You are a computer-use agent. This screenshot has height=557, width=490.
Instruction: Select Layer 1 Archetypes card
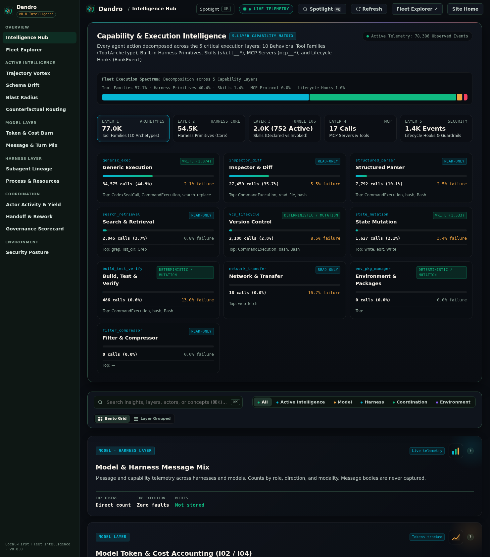tap(133, 128)
